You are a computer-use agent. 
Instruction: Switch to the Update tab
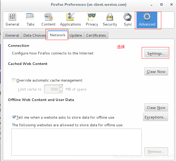click(76, 36)
